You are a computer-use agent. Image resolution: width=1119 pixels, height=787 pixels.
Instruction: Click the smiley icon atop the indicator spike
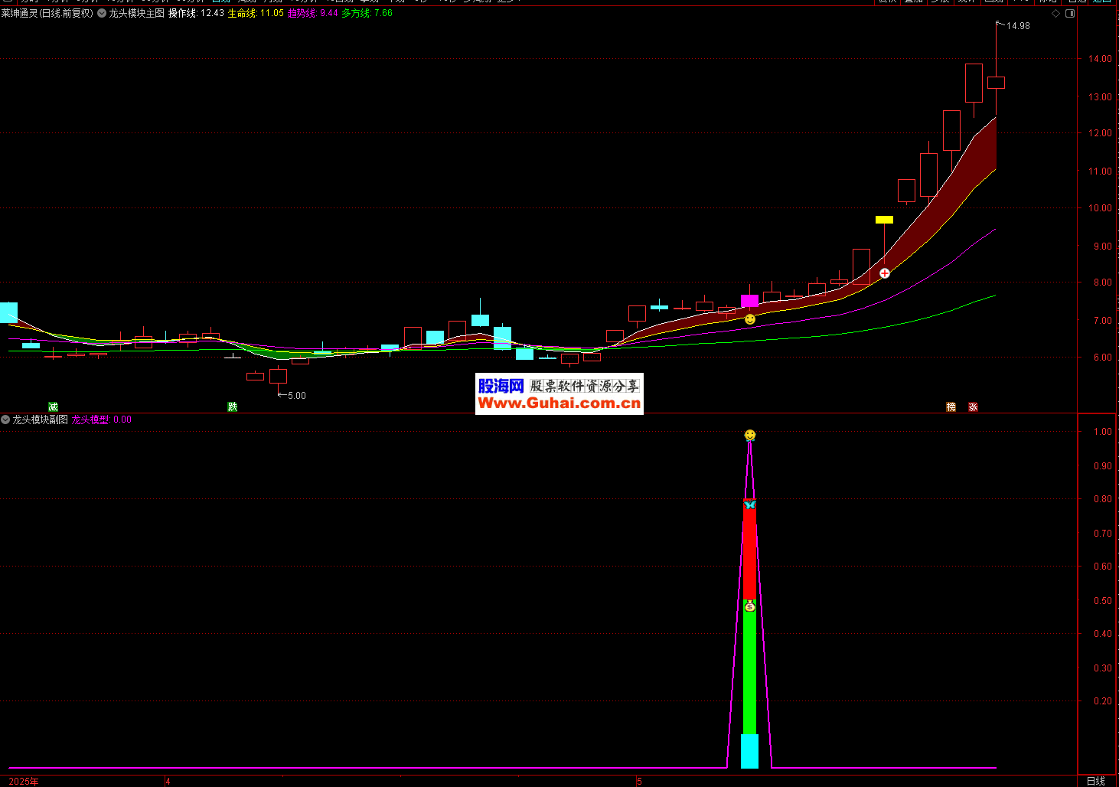point(750,435)
